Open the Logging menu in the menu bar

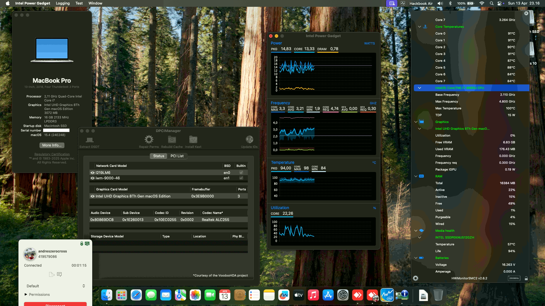(x=62, y=3)
